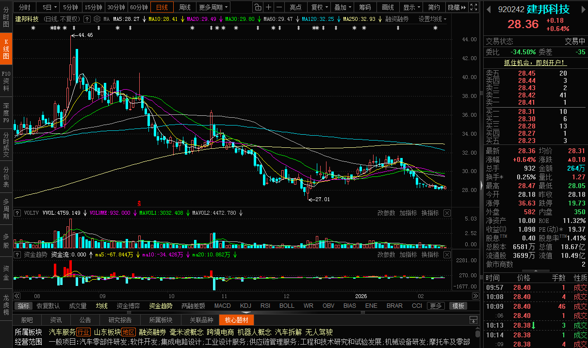
Task: Click 加指标 in 资金趋势 panel
Action: (x=408, y=254)
